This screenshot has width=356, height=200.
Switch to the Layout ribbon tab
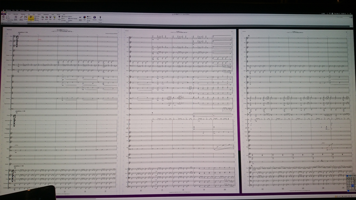(39, 14)
